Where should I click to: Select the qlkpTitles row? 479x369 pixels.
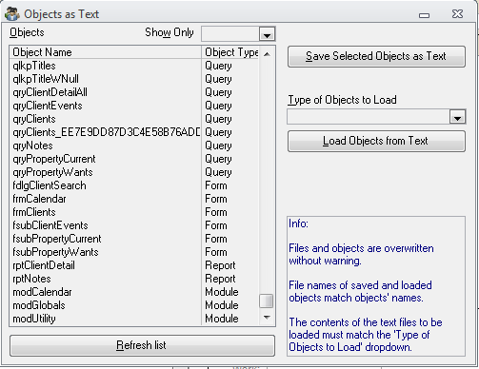tap(135, 66)
